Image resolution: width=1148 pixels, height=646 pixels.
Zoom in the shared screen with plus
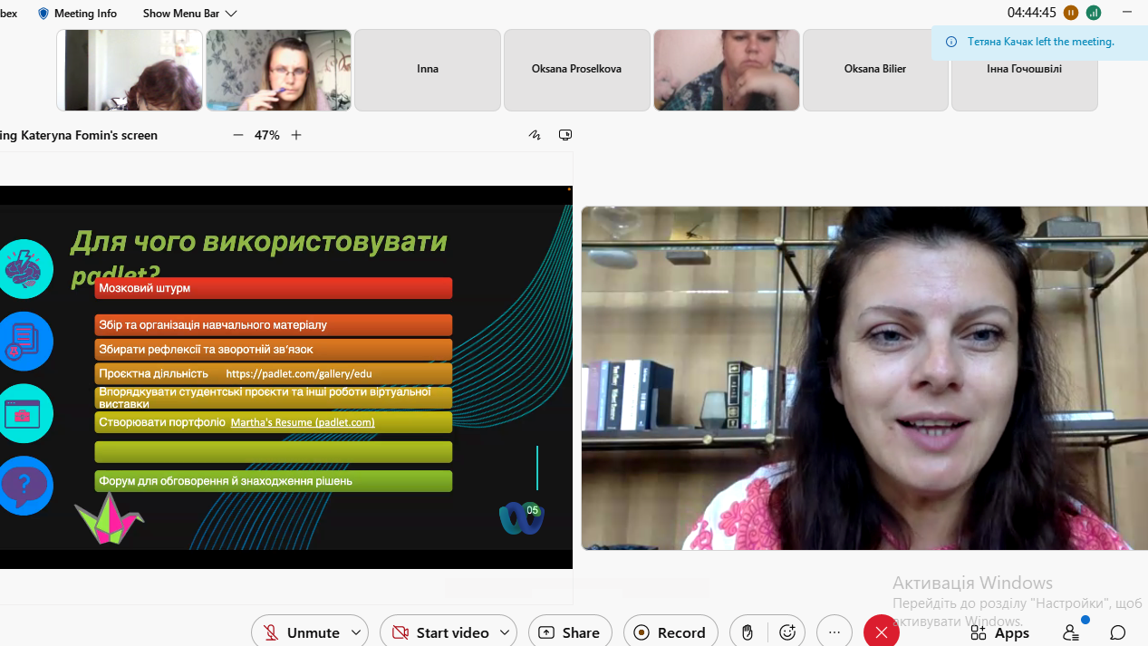pos(296,135)
